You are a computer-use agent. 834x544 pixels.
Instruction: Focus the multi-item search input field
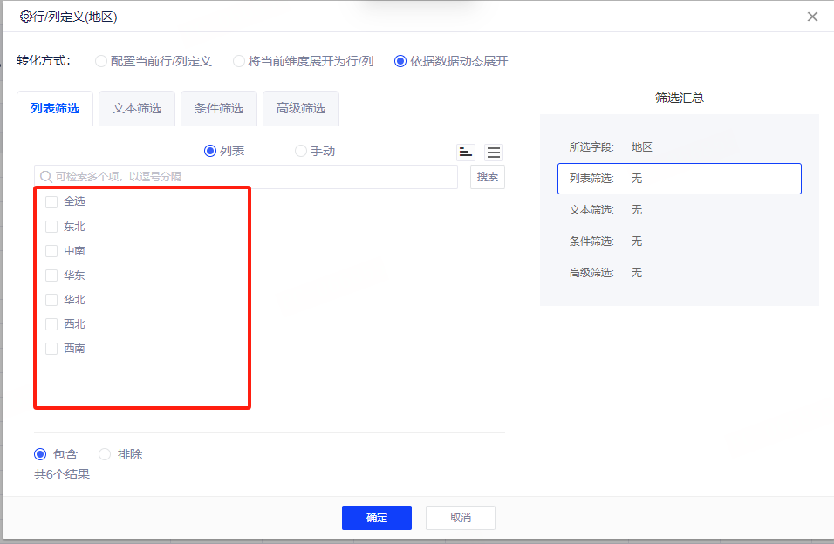click(249, 177)
